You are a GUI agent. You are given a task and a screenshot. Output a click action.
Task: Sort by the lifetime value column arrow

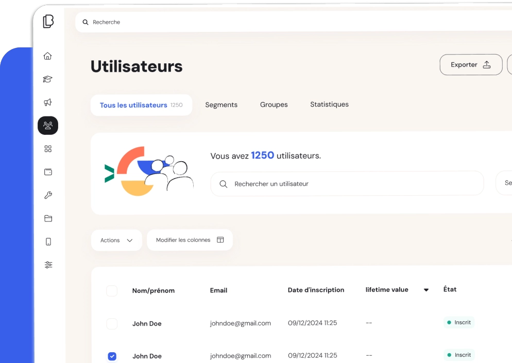[426, 290]
